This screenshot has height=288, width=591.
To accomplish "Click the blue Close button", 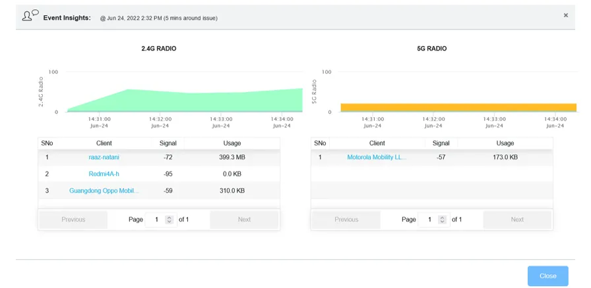I will point(547,276).
